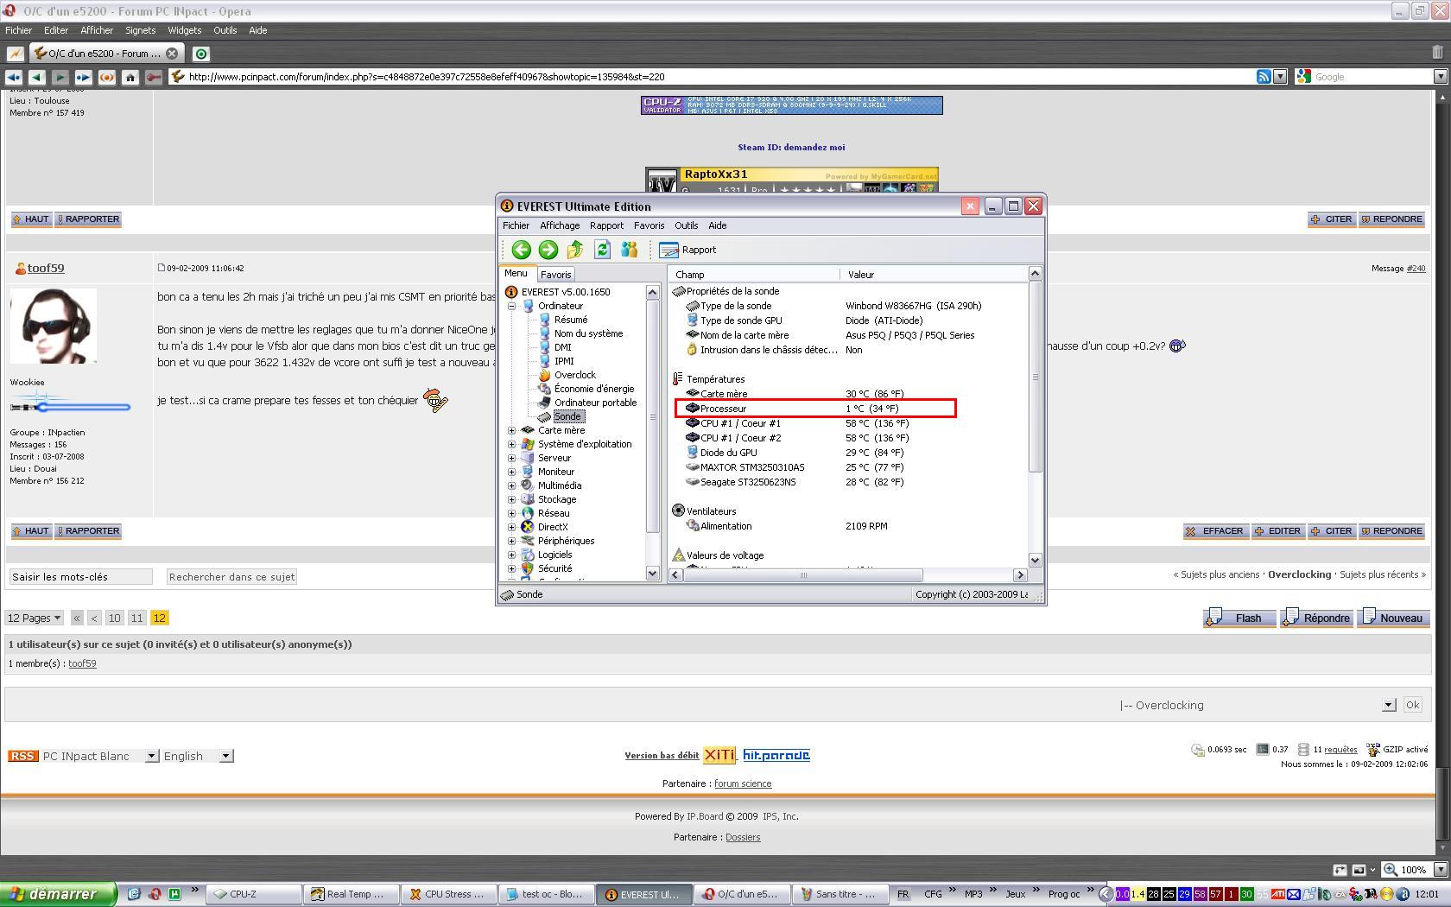Switch to CPU-Z taskbar button
This screenshot has height=907, width=1451.
pos(254,894)
